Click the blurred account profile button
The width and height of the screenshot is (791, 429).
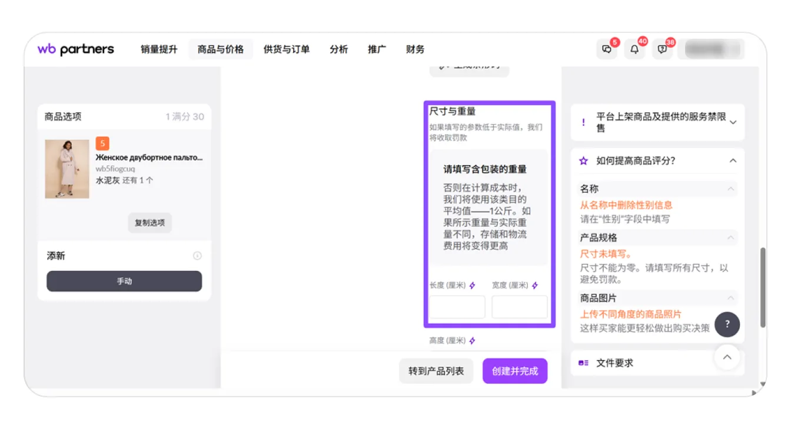[x=711, y=49]
